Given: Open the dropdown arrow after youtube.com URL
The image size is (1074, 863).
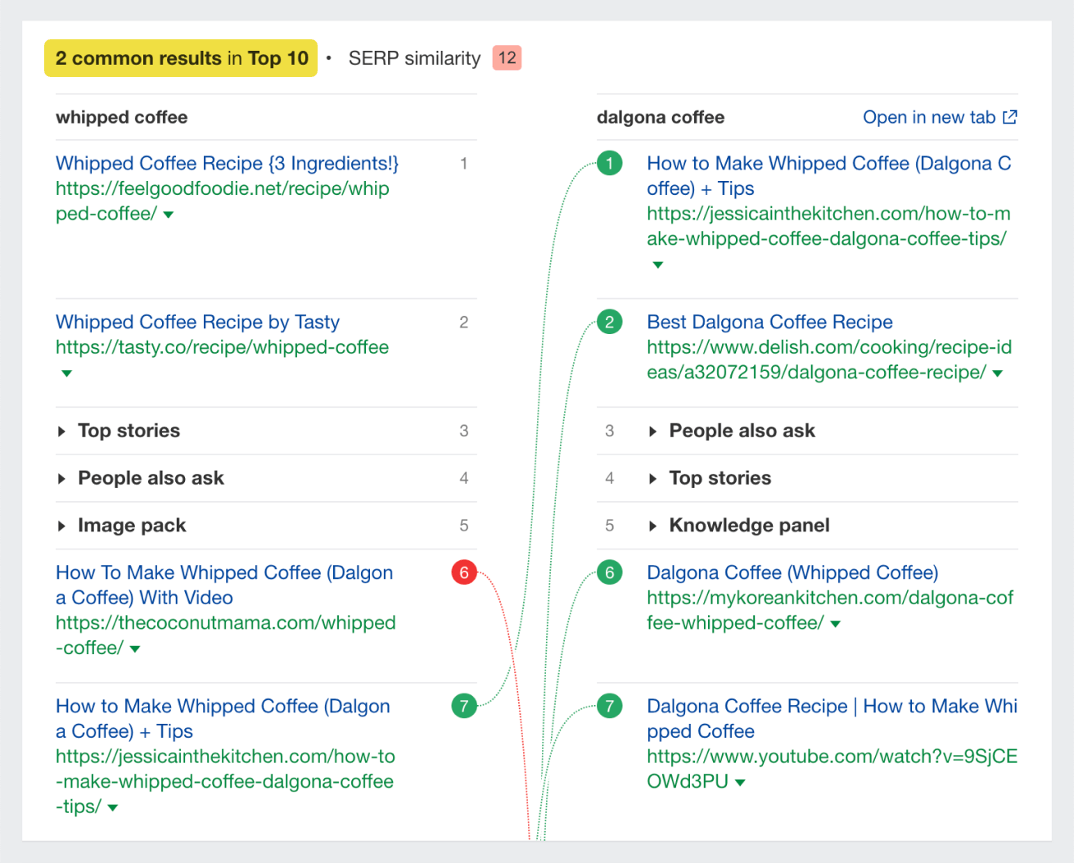Looking at the screenshot, I should 741,783.
